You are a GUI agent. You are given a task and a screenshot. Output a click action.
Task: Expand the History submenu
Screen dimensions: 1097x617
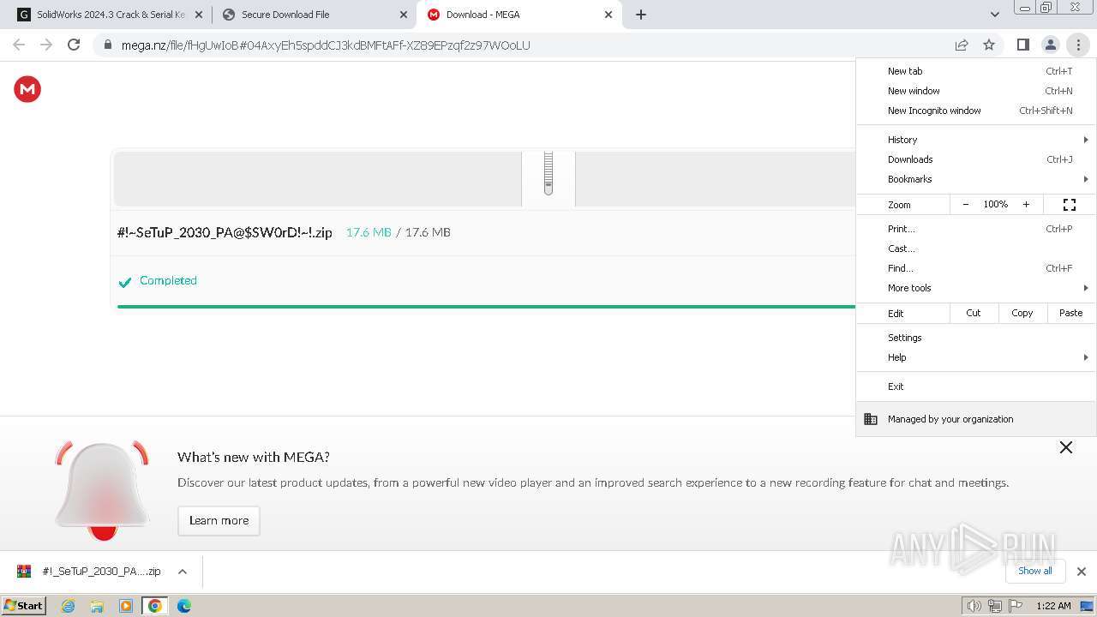976,140
